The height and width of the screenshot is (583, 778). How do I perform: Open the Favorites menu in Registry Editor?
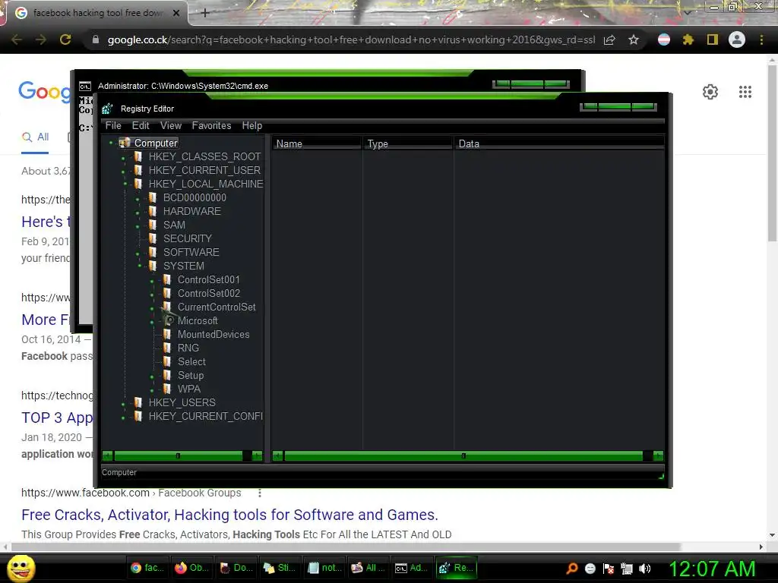click(211, 125)
